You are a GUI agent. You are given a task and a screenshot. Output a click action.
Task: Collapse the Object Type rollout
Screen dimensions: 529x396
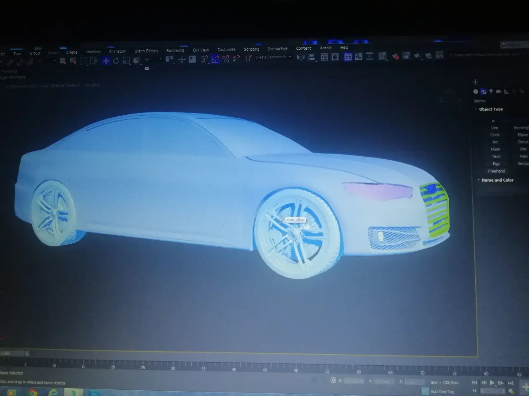coord(491,109)
